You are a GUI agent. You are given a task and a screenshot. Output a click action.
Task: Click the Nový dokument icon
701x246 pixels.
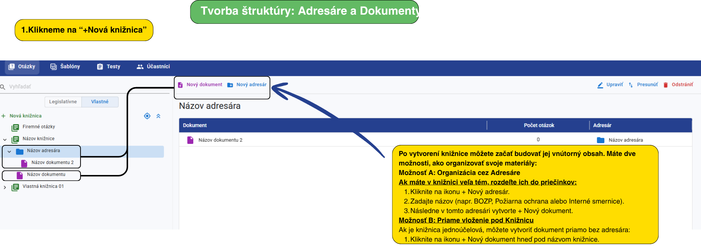180,85
